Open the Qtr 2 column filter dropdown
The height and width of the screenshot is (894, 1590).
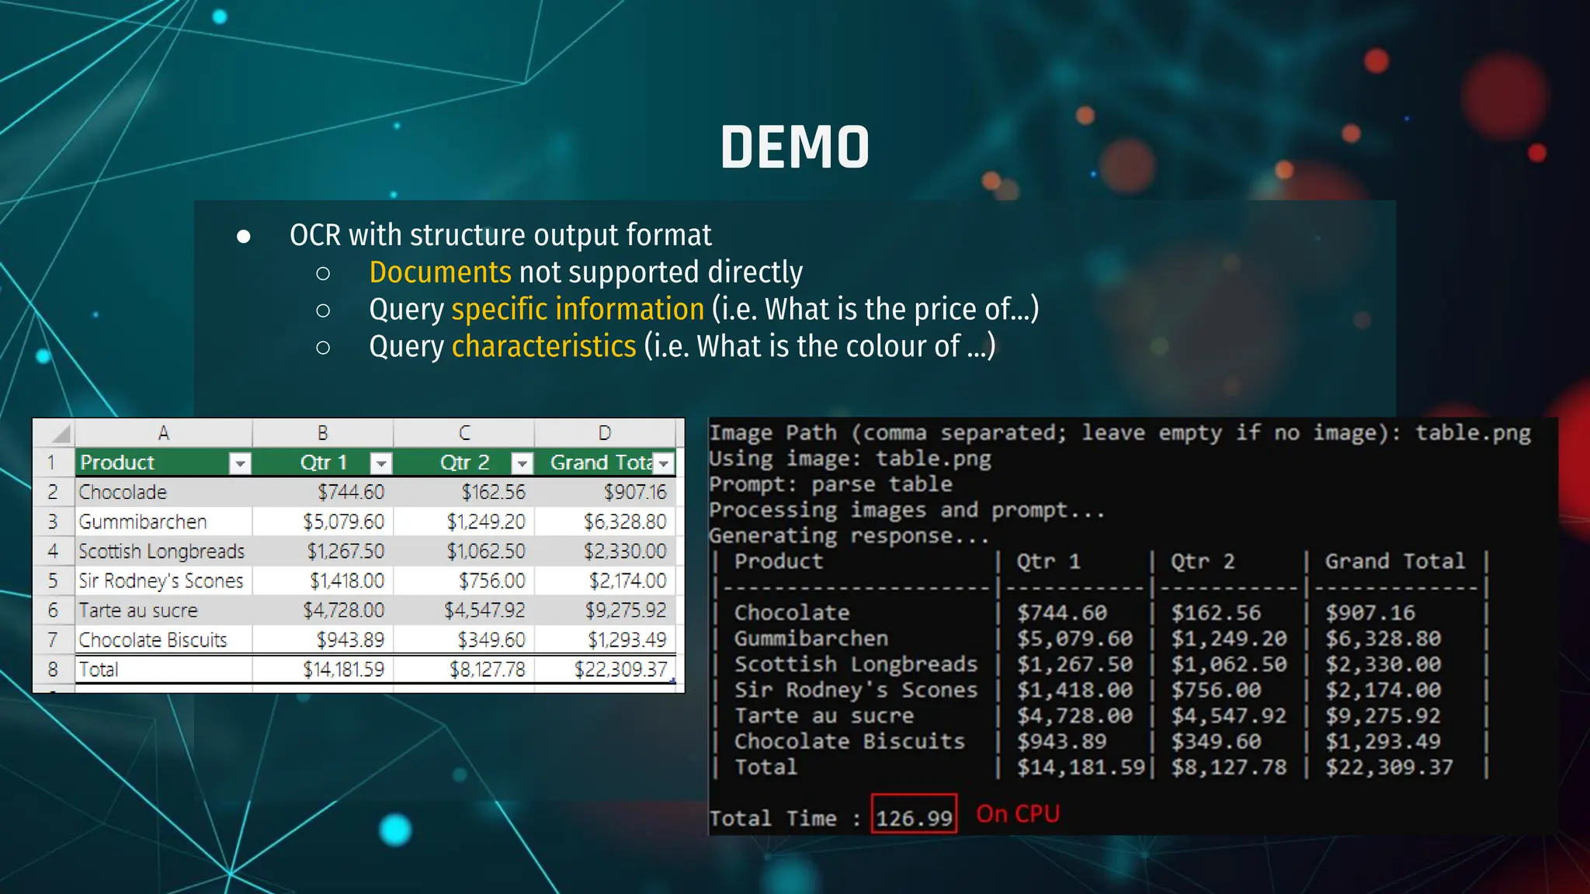pyautogui.click(x=522, y=463)
